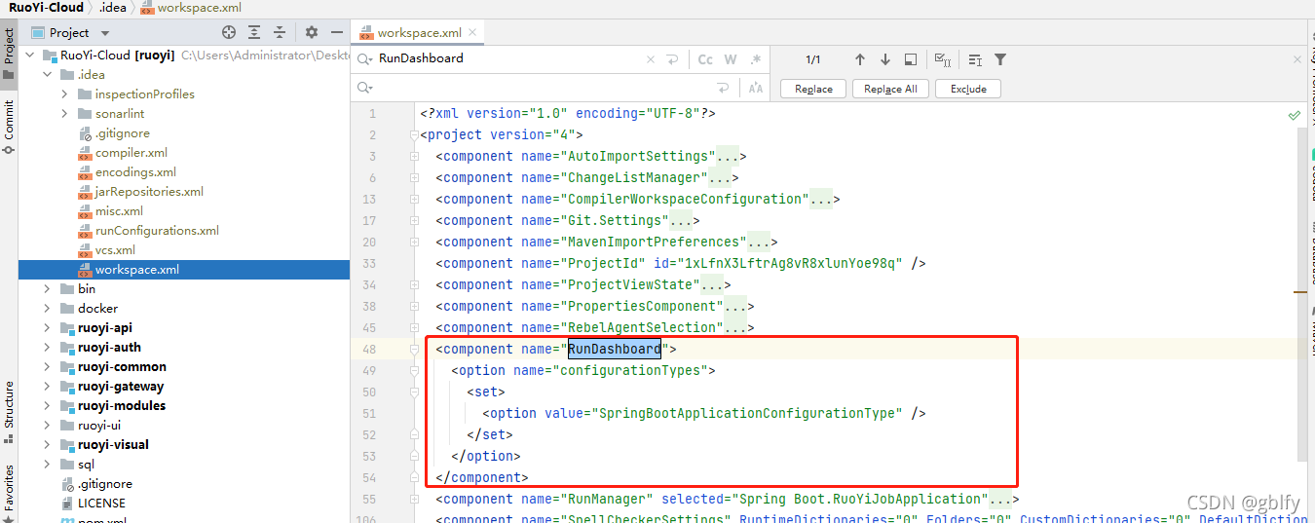Image resolution: width=1315 pixels, height=523 pixels.
Task: Toggle Preserve Case (AA) replace option
Action: pos(756,88)
